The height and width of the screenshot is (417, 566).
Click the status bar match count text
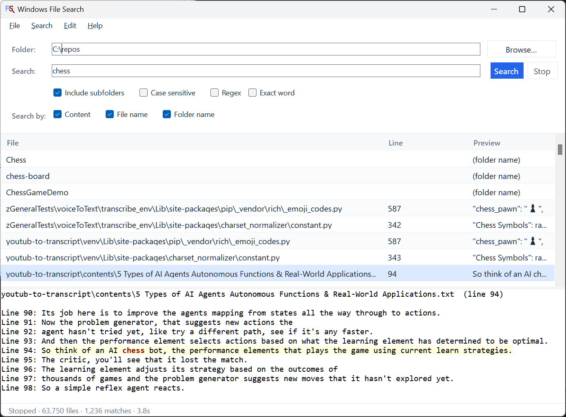(x=108, y=411)
